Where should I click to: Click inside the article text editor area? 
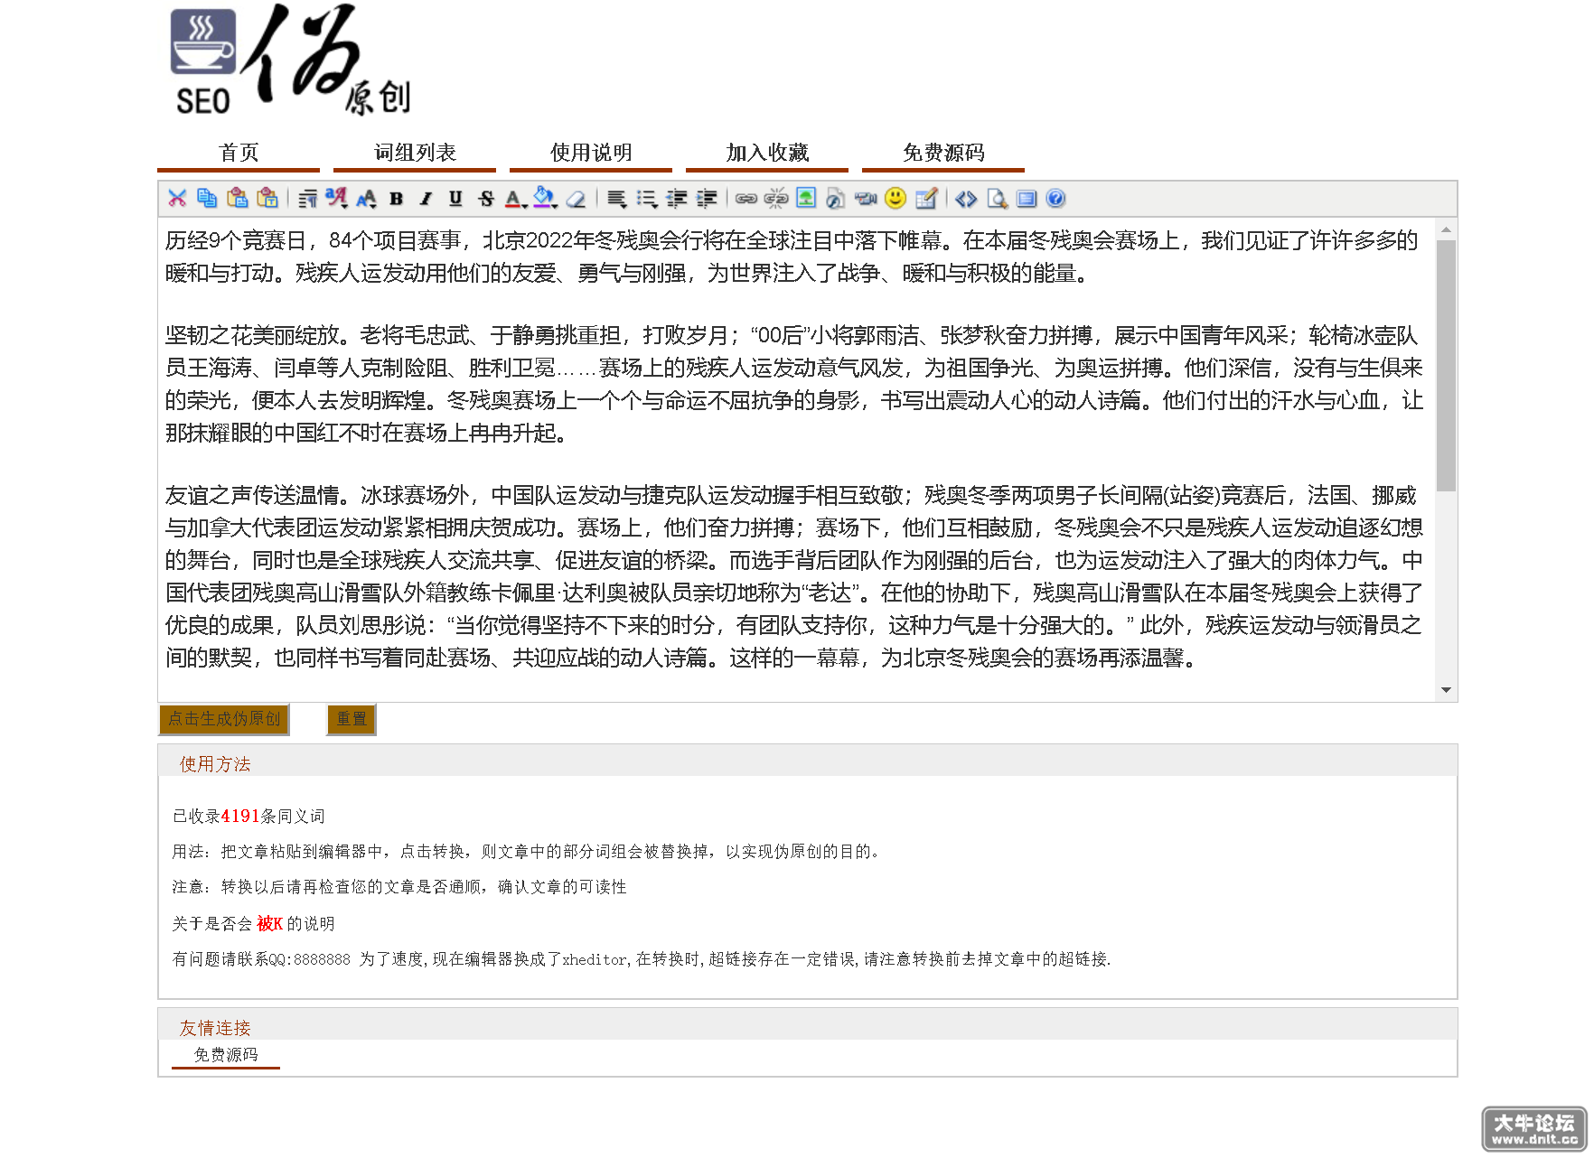(x=795, y=459)
